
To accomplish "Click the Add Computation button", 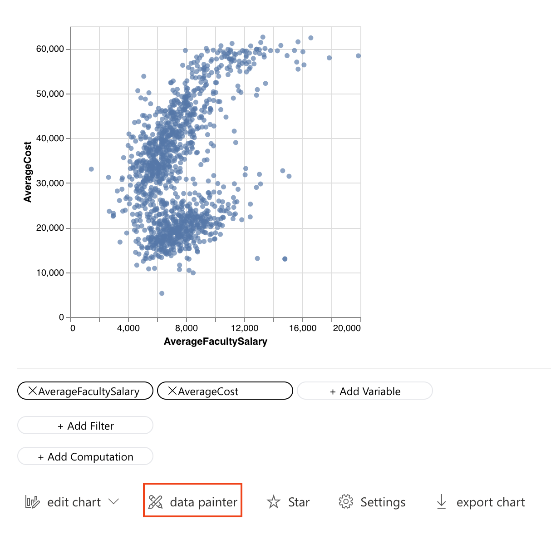I will click(85, 456).
